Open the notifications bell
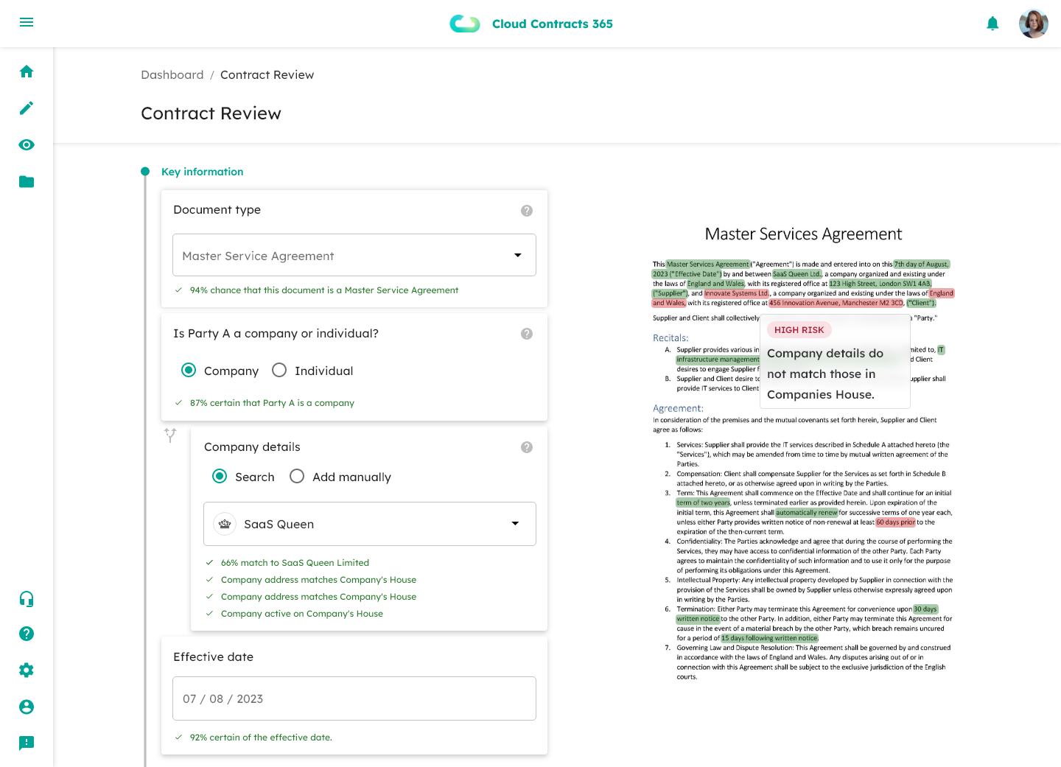 pyautogui.click(x=992, y=23)
